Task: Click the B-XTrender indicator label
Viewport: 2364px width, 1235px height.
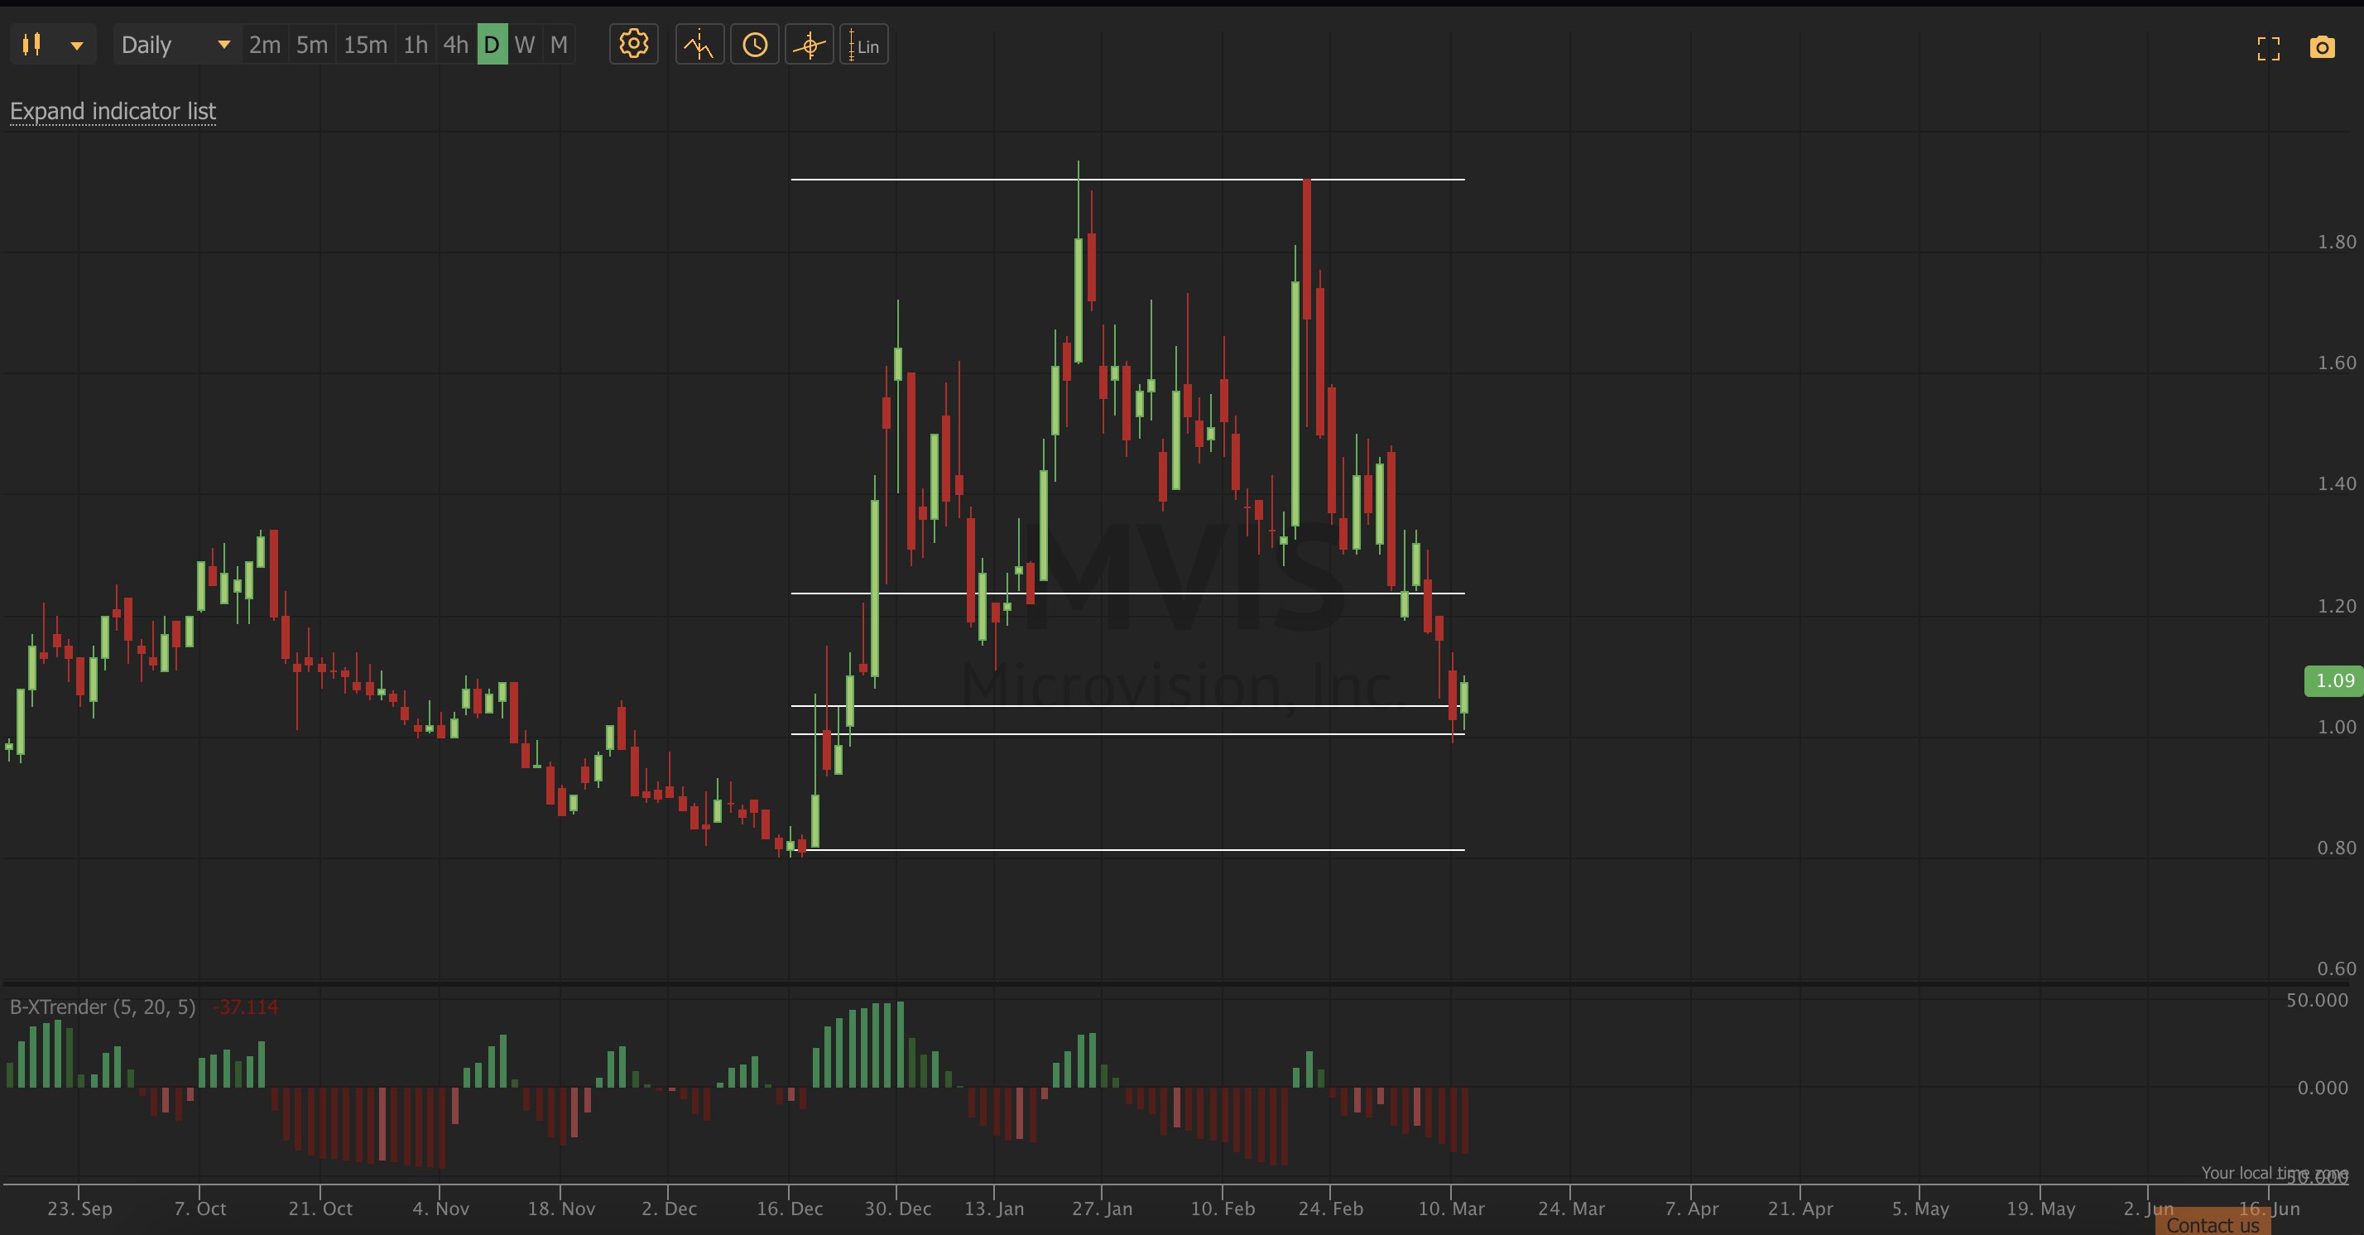Action: pyautogui.click(x=103, y=1007)
